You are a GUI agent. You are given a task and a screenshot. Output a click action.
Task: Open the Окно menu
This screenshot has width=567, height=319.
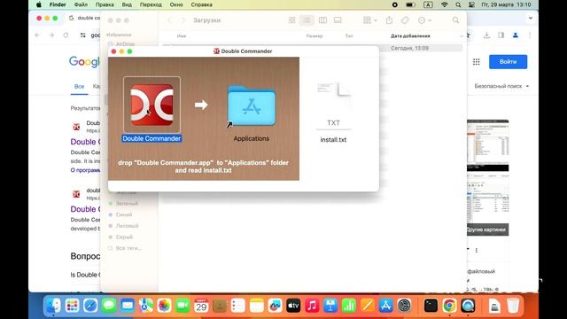point(176,4)
